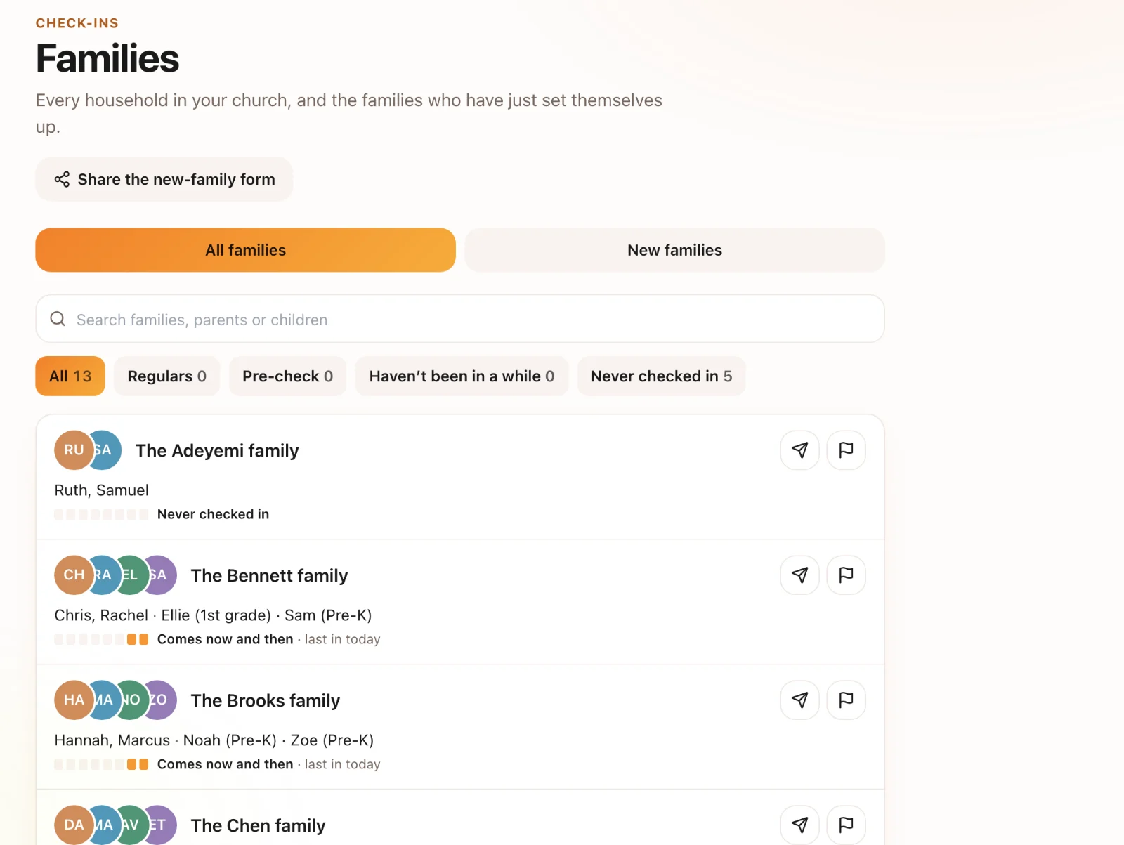Click the attendance bar for the Bennett family
This screenshot has width=1124, height=845.
[101, 639]
